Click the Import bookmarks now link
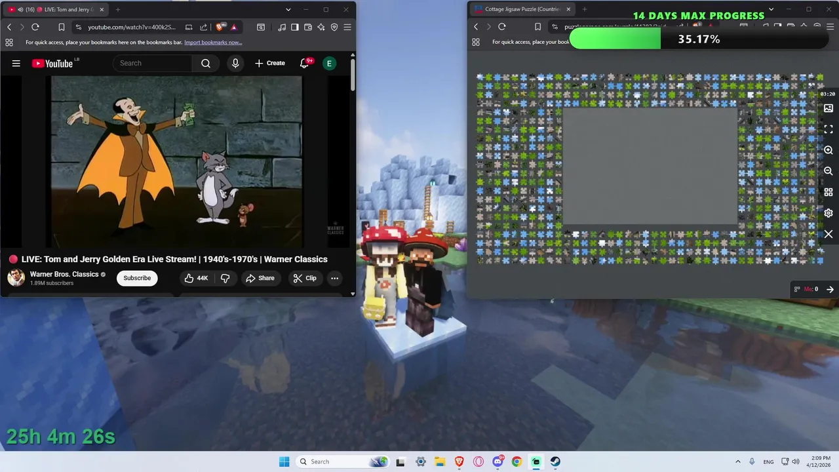The height and width of the screenshot is (472, 839). [x=213, y=42]
